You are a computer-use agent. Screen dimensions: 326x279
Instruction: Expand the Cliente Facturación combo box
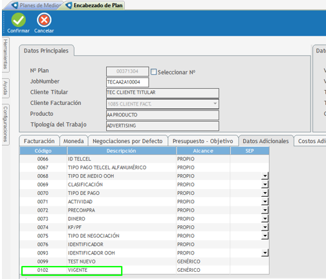(215, 104)
